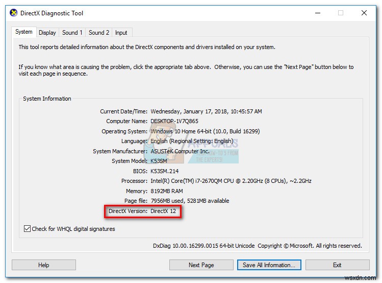The height and width of the screenshot is (283, 382).
Task: Click the disabled maximize window button
Action: 341,13
